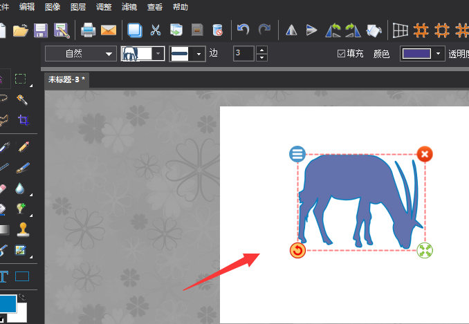Select the pencil tool
Screen dimensions: 469x324
click(x=23, y=146)
